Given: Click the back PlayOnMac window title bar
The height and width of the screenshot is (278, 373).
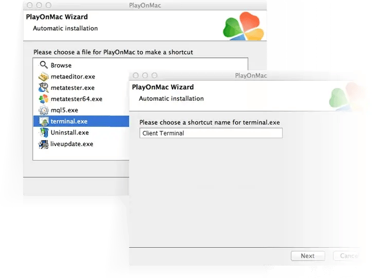Looking at the screenshot, I should pyautogui.click(x=145, y=5).
